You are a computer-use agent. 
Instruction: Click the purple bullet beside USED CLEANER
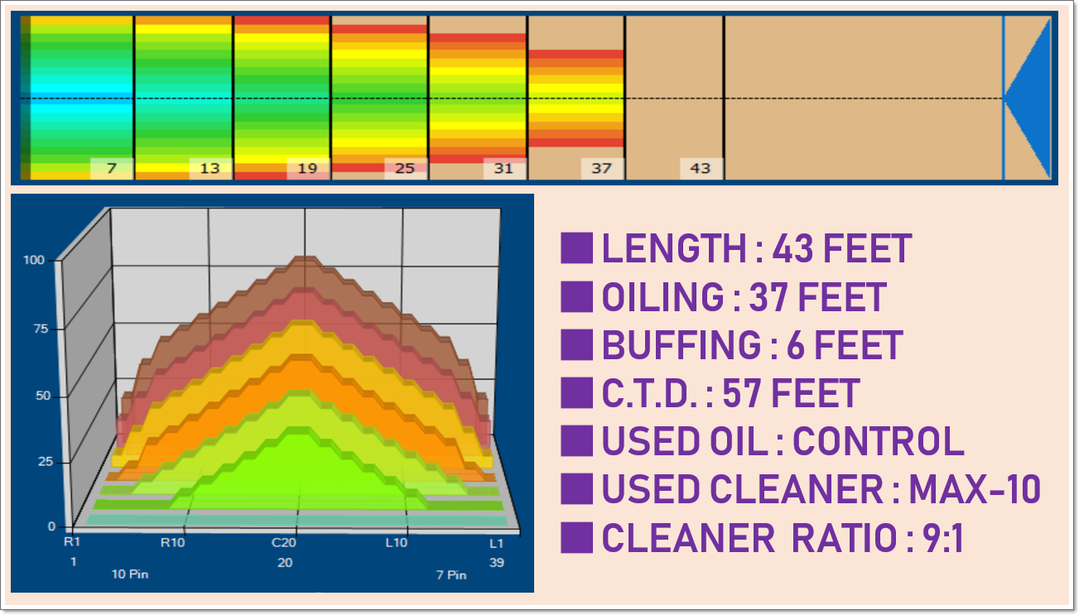[576, 489]
